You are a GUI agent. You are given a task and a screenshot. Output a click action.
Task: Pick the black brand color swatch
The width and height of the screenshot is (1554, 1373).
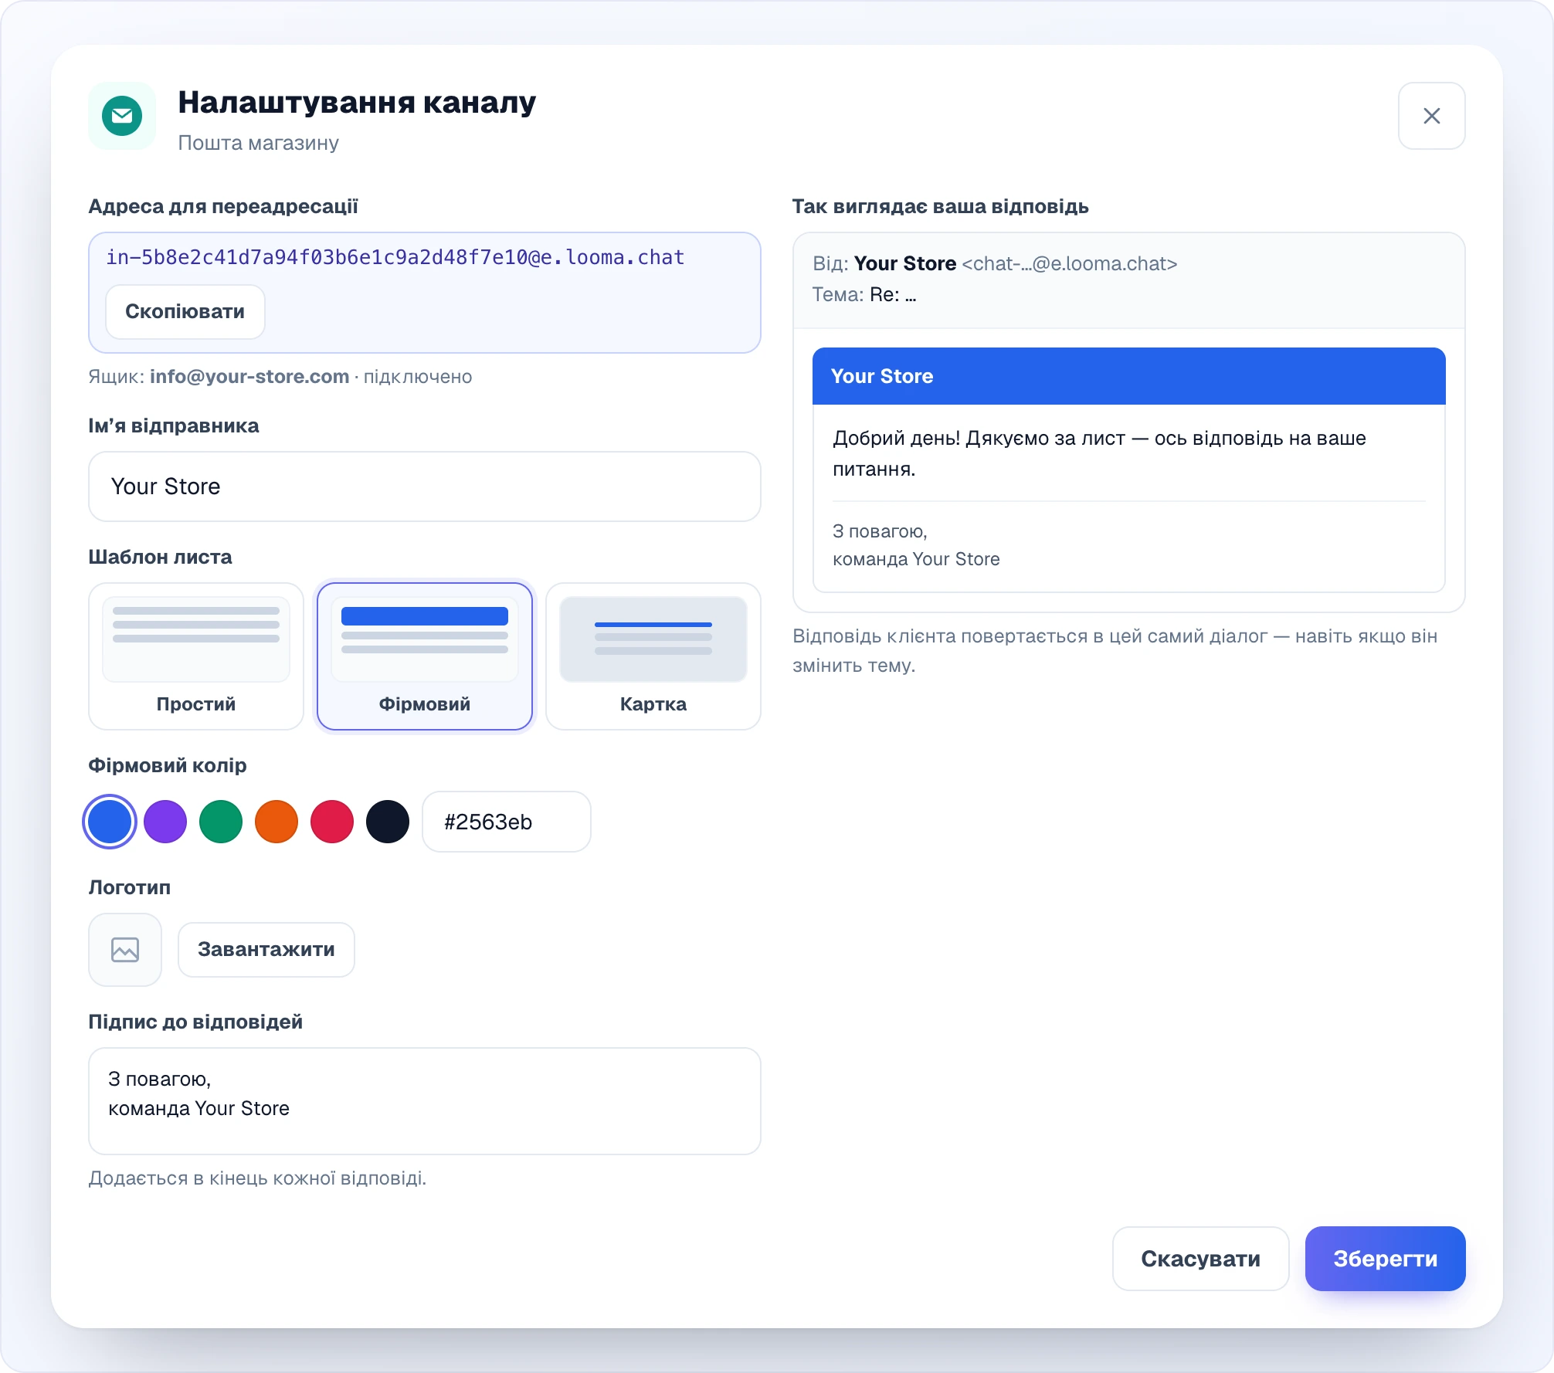pyautogui.click(x=388, y=822)
